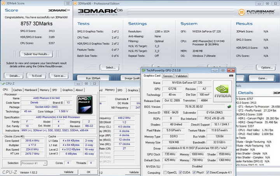Click the NVIDIA logo in GPU-Z

tap(222, 91)
